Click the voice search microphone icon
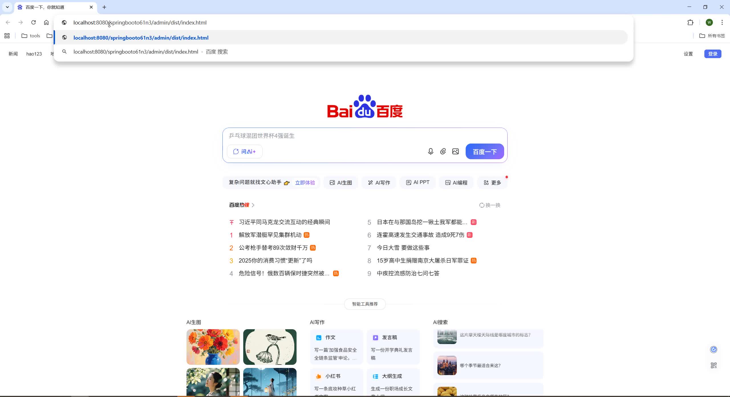730x397 pixels. 430,151
